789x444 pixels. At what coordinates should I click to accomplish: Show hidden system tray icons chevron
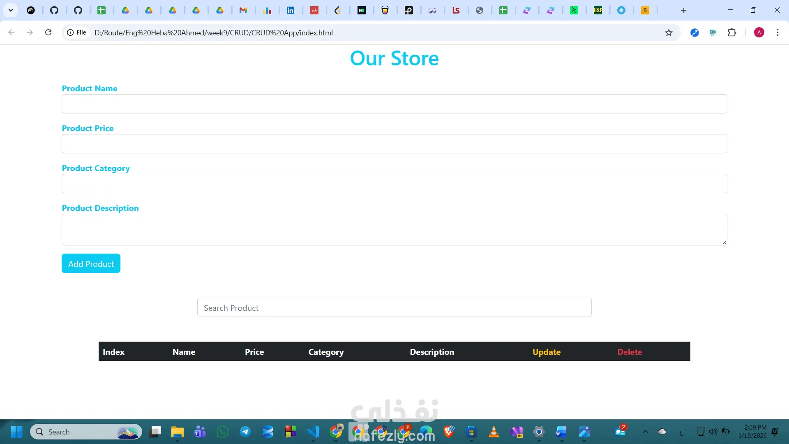click(x=645, y=432)
